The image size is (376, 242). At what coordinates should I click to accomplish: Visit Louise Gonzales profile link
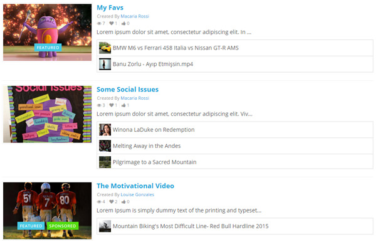point(137,194)
